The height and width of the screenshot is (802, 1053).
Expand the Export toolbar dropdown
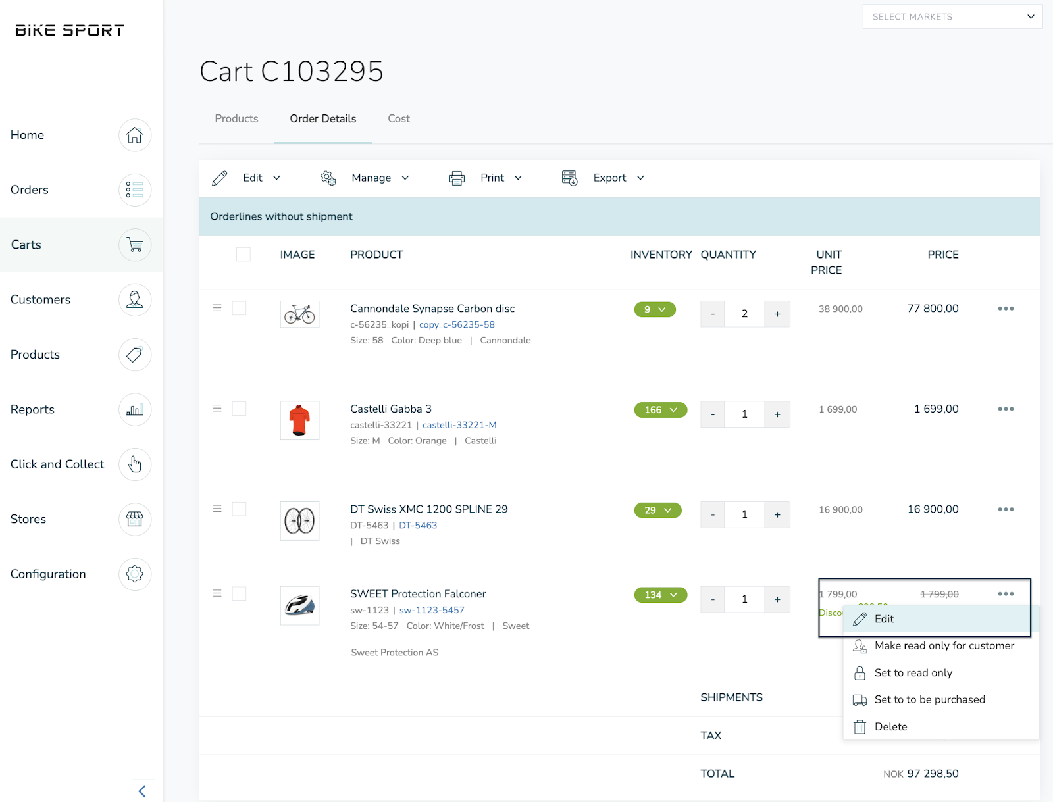pyautogui.click(x=640, y=178)
